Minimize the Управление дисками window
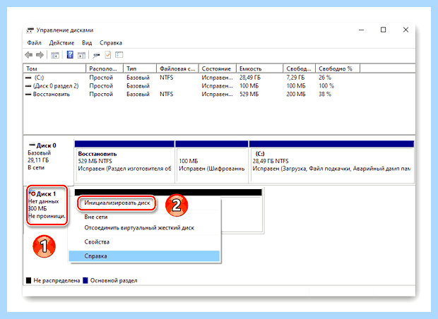The height and width of the screenshot is (319, 438). click(x=361, y=30)
